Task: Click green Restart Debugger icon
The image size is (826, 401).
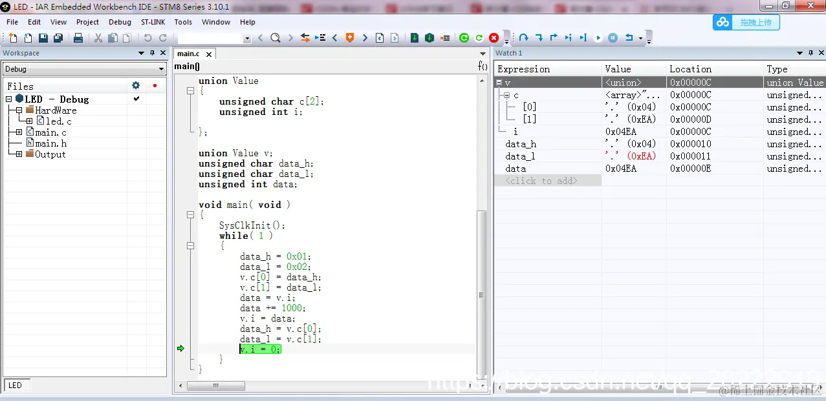Action: [464, 38]
